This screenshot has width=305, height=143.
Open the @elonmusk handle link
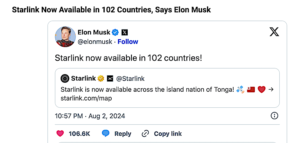pyautogui.click(x=95, y=42)
